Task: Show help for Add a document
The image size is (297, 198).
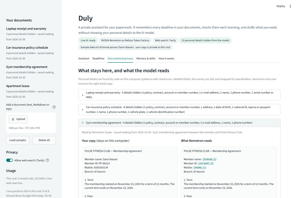Action: pos(54,107)
